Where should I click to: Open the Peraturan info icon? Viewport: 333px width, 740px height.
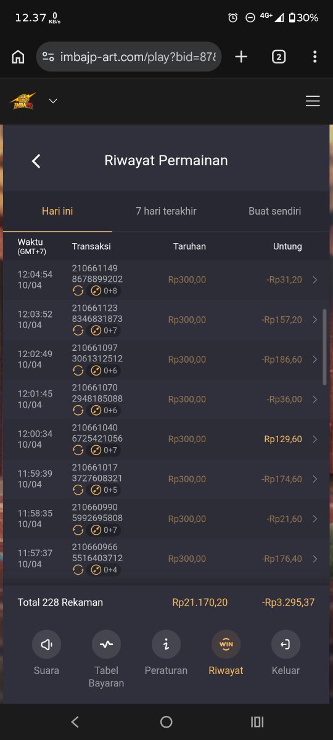click(x=166, y=644)
